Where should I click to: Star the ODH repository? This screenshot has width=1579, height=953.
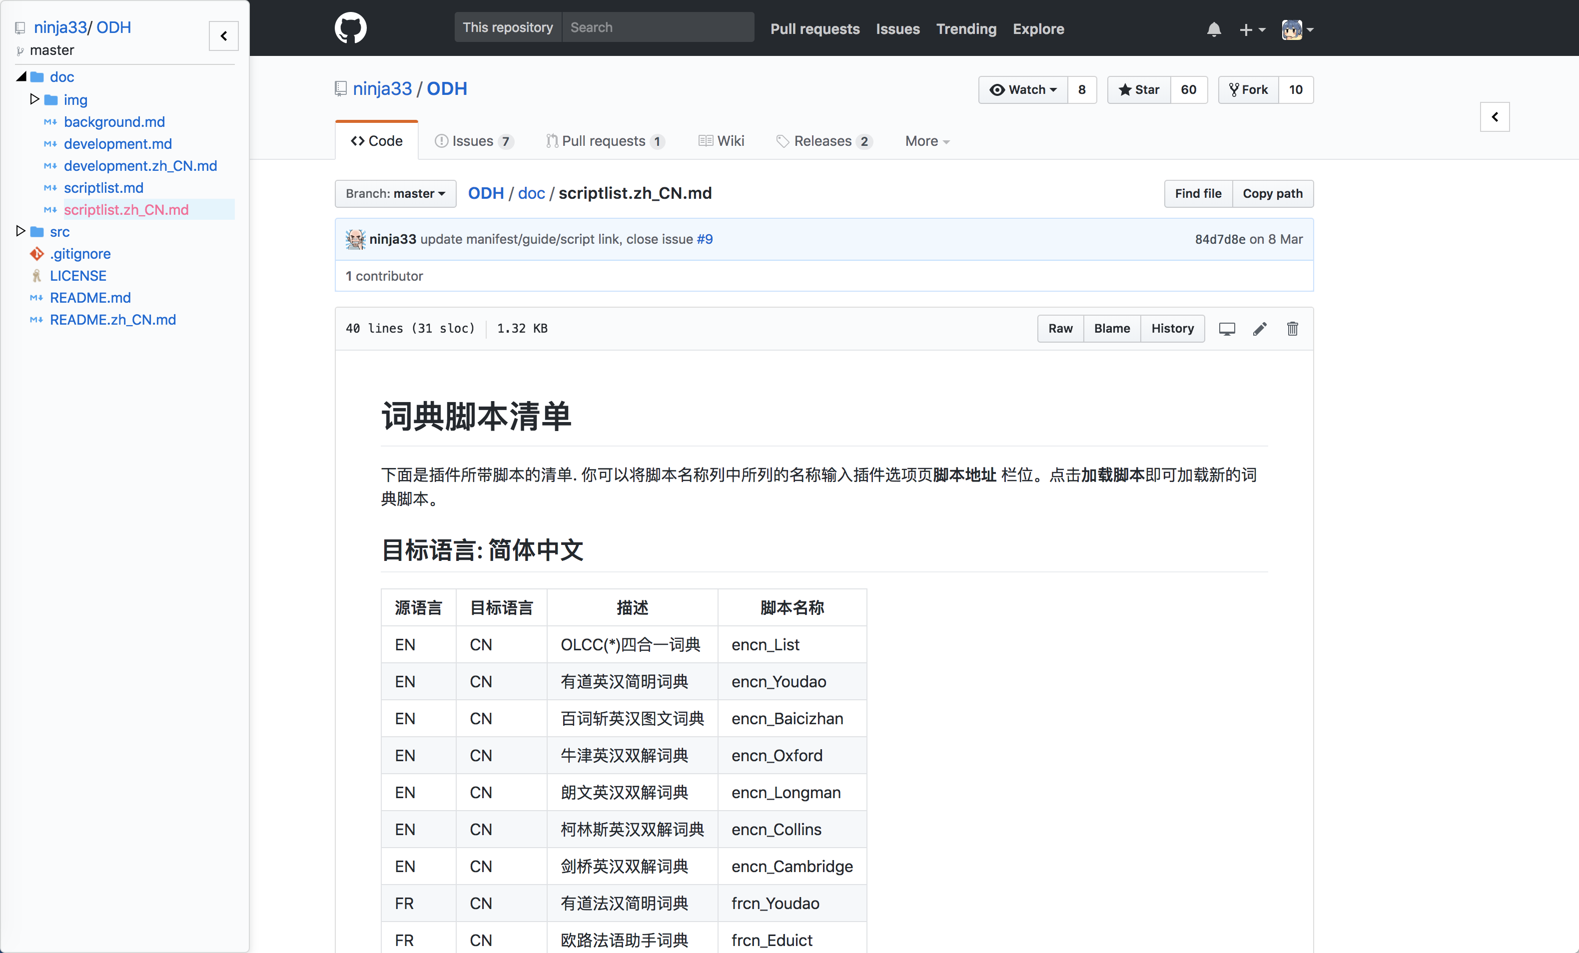[x=1139, y=90]
